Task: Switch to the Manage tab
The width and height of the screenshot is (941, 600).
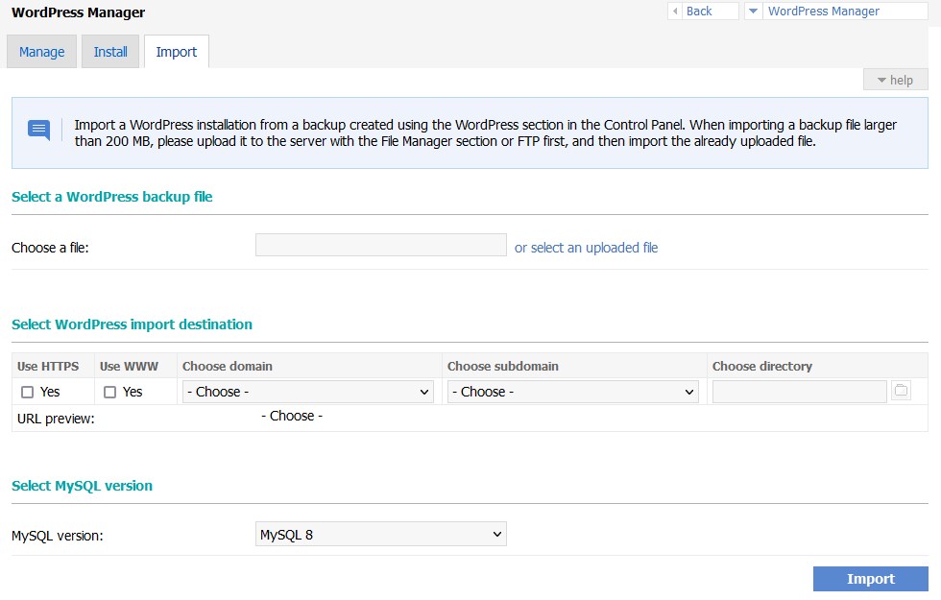Action: point(40,51)
